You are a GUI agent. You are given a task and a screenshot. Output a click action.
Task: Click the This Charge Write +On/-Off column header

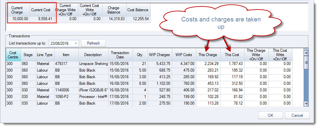click(x=256, y=55)
